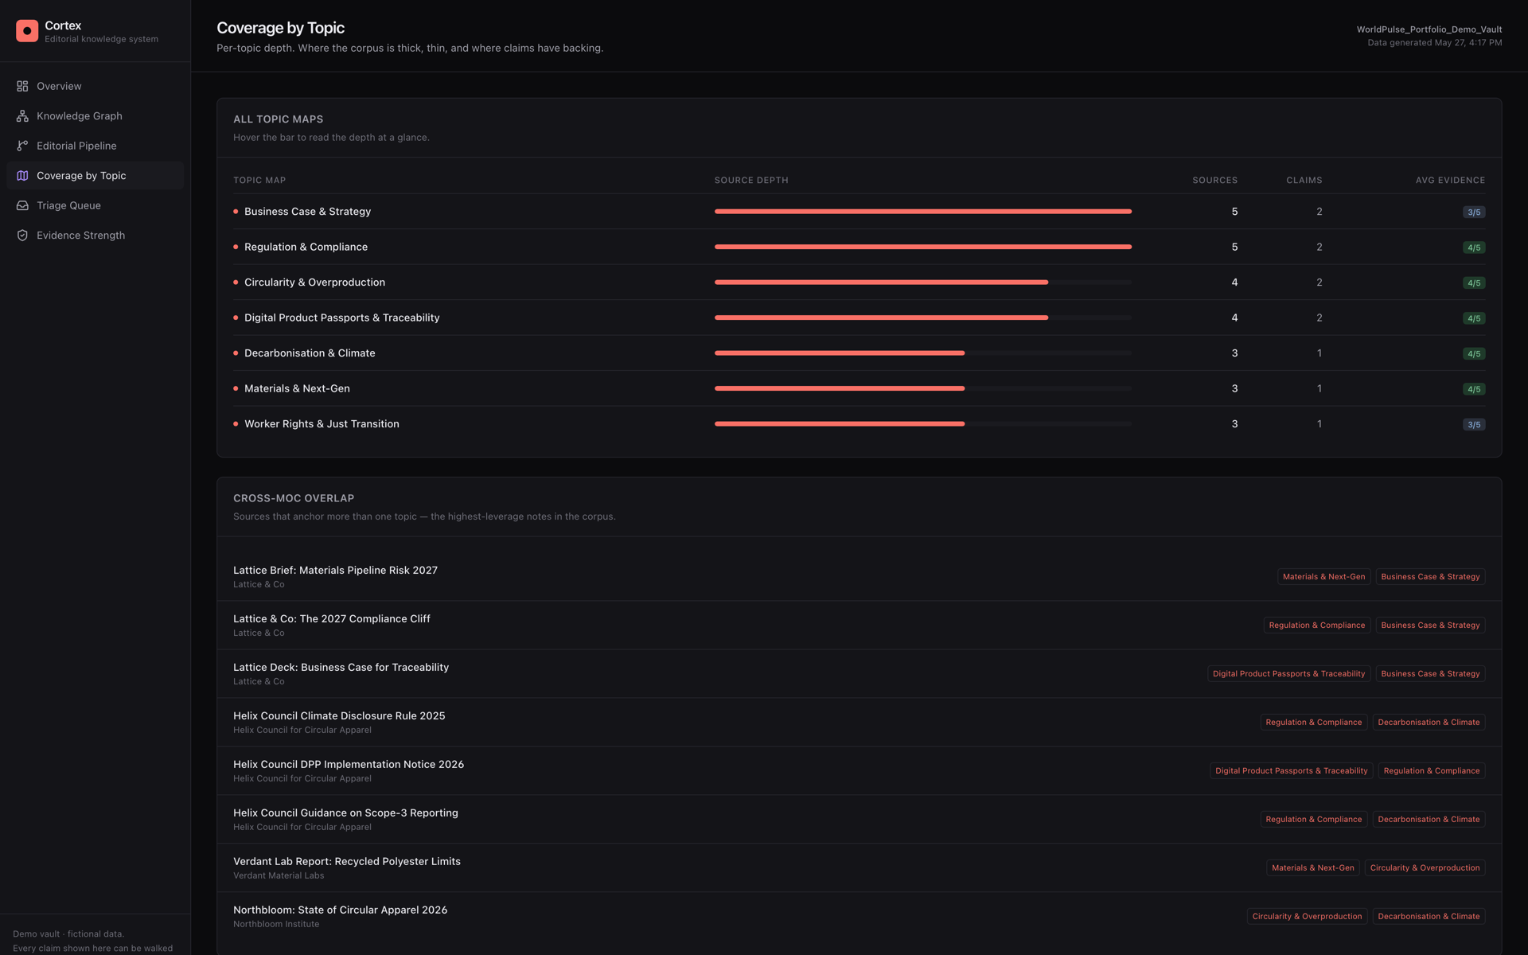The image size is (1528, 955).
Task: Click Regulation & Compliance tag on Compliance Cliff row
Action: tap(1316, 626)
